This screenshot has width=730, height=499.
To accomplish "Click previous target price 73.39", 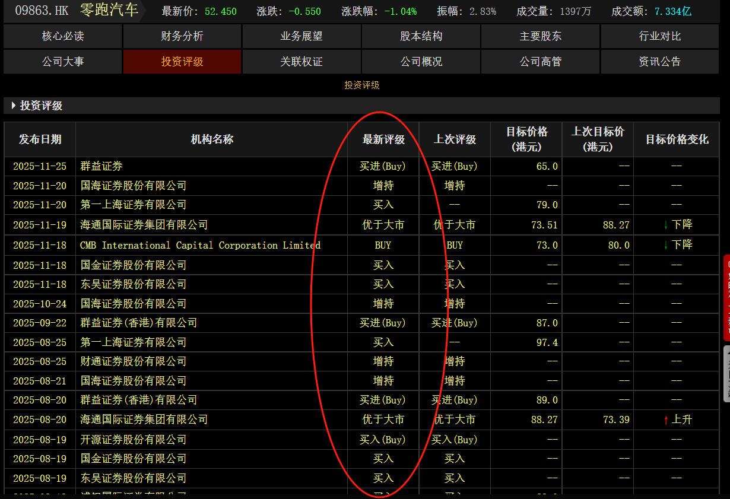I will coord(617,420).
